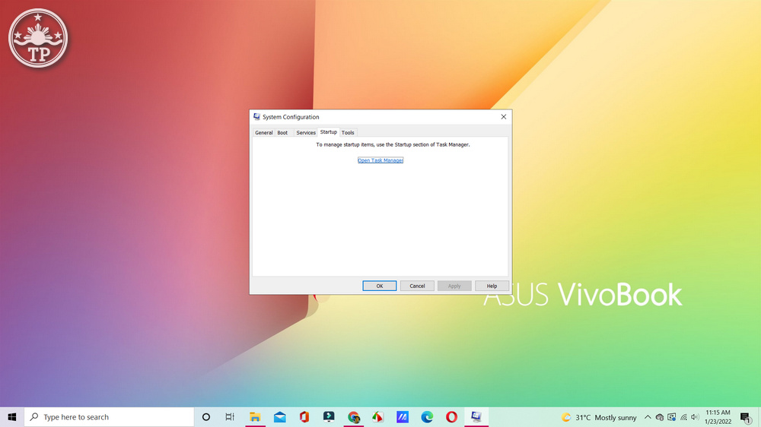This screenshot has height=427, width=761.
Task: Click the Cancel button
Action: pyautogui.click(x=417, y=286)
